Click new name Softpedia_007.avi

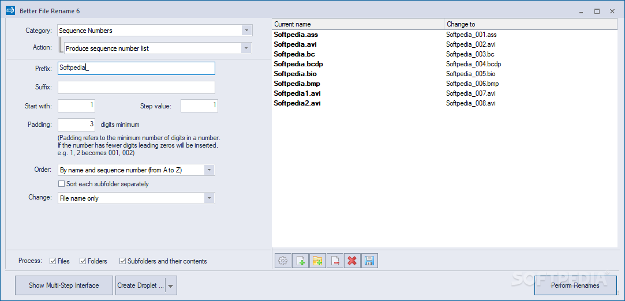click(471, 93)
